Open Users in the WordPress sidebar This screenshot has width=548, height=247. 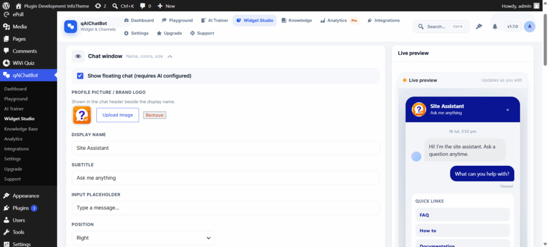pyautogui.click(x=19, y=220)
